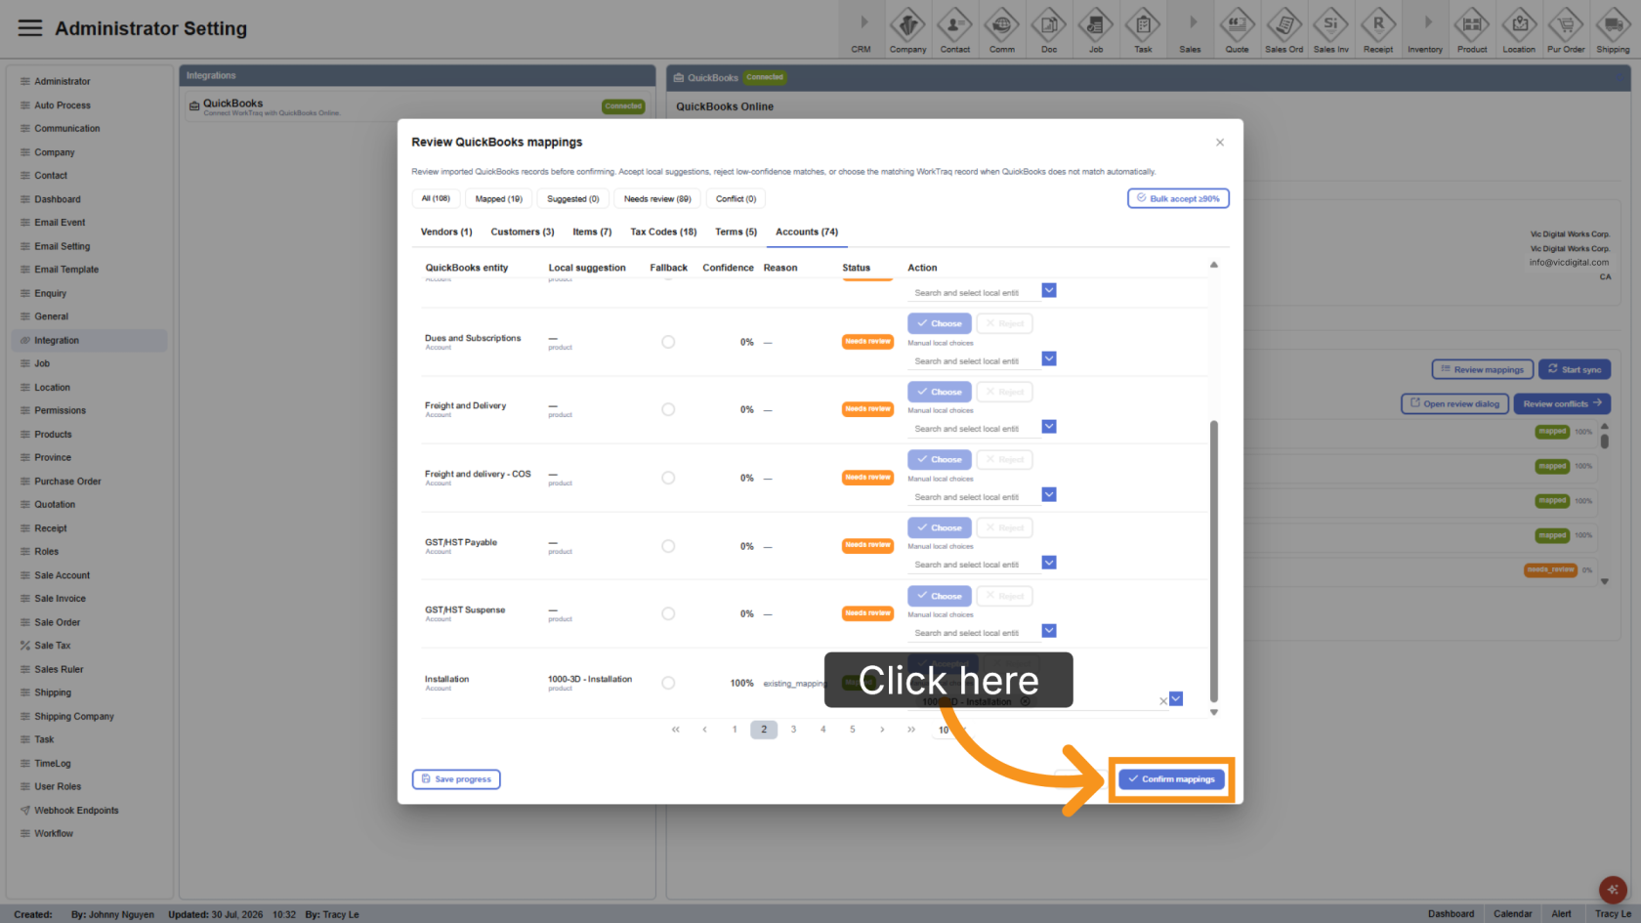Open Integration in the sidebar
The width and height of the screenshot is (1641, 923).
tap(89, 341)
